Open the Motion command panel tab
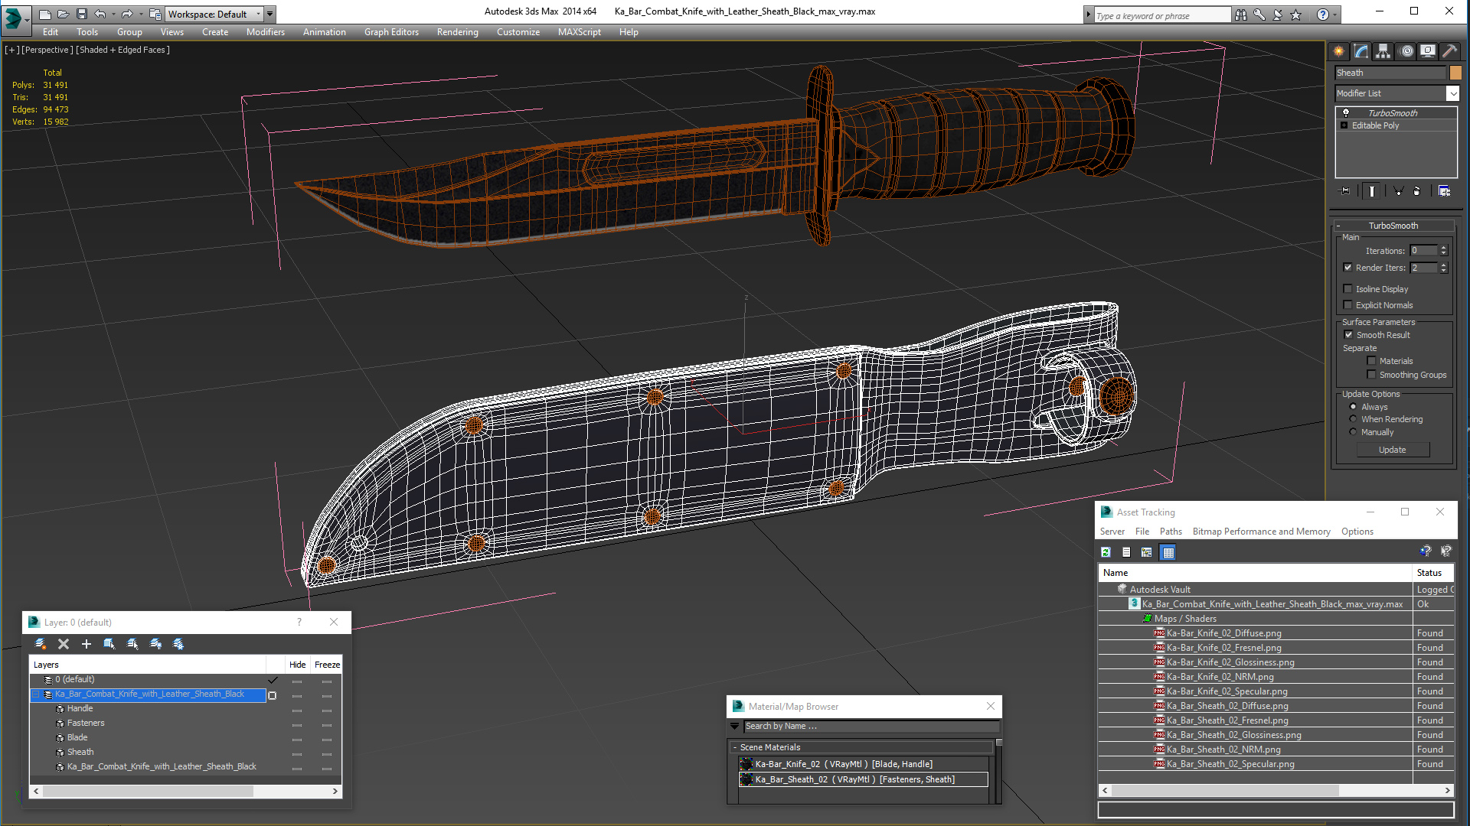 (x=1406, y=51)
